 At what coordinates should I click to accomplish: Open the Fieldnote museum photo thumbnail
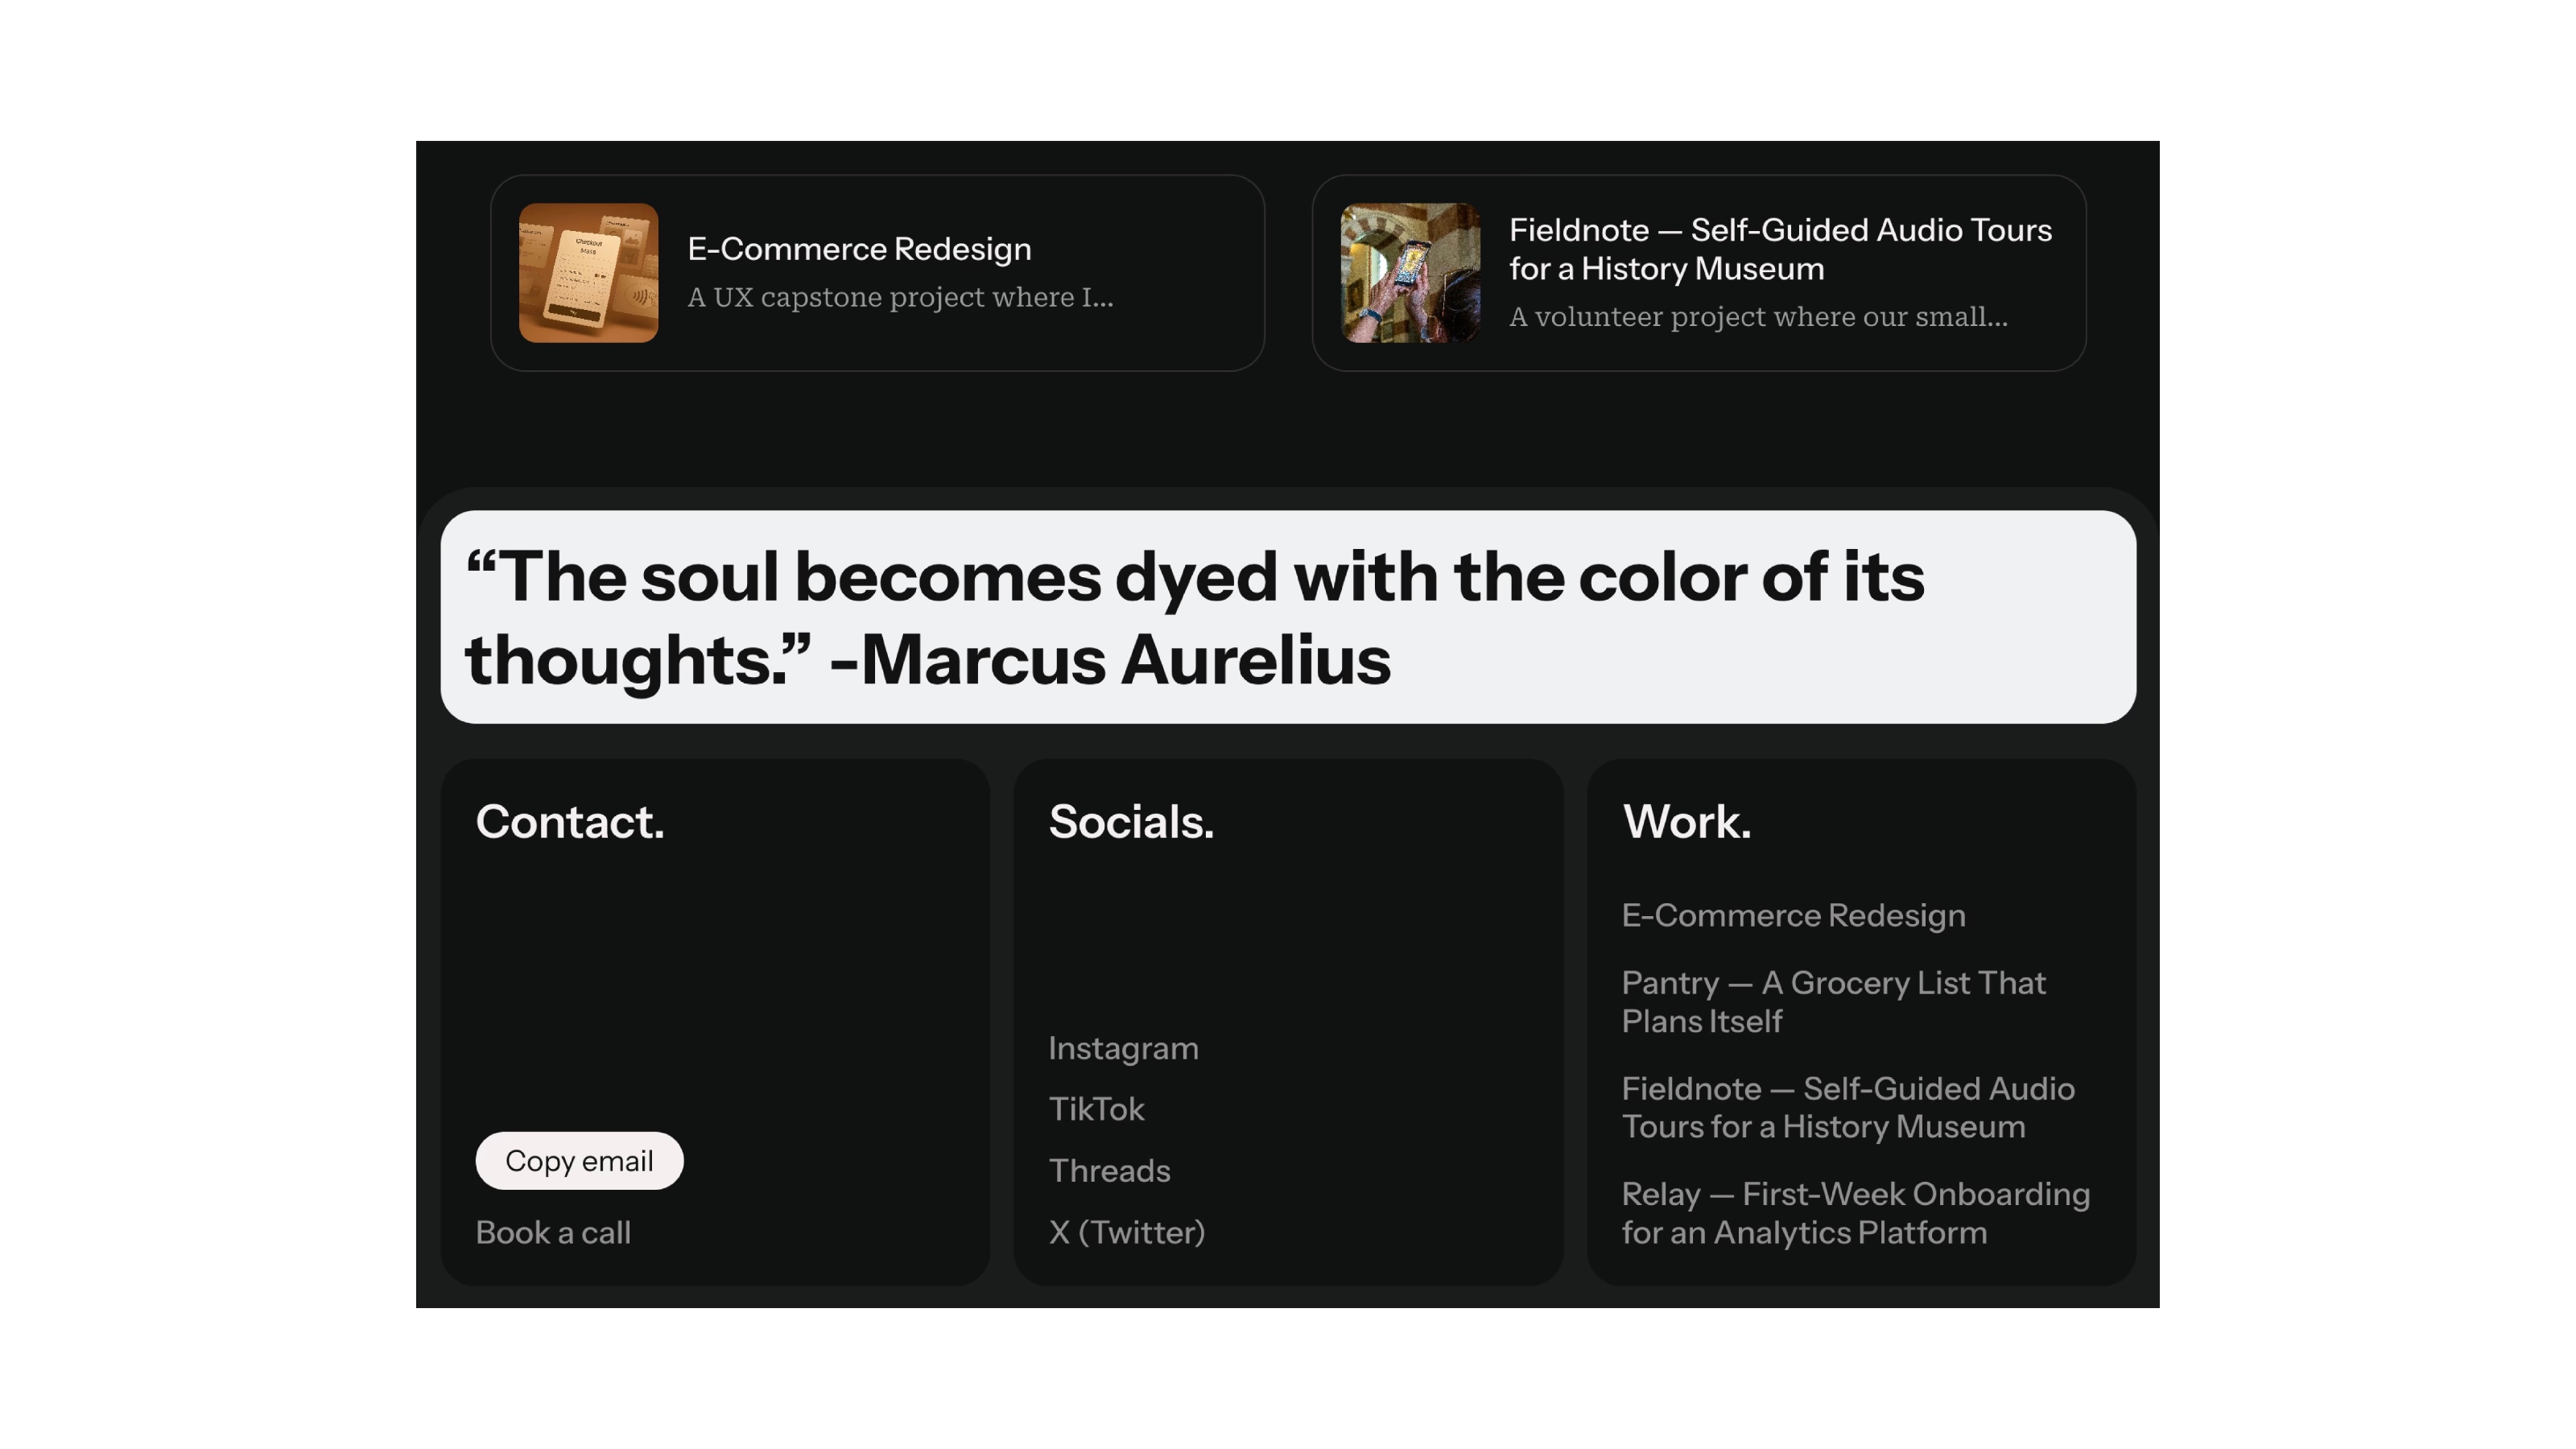(x=1410, y=273)
